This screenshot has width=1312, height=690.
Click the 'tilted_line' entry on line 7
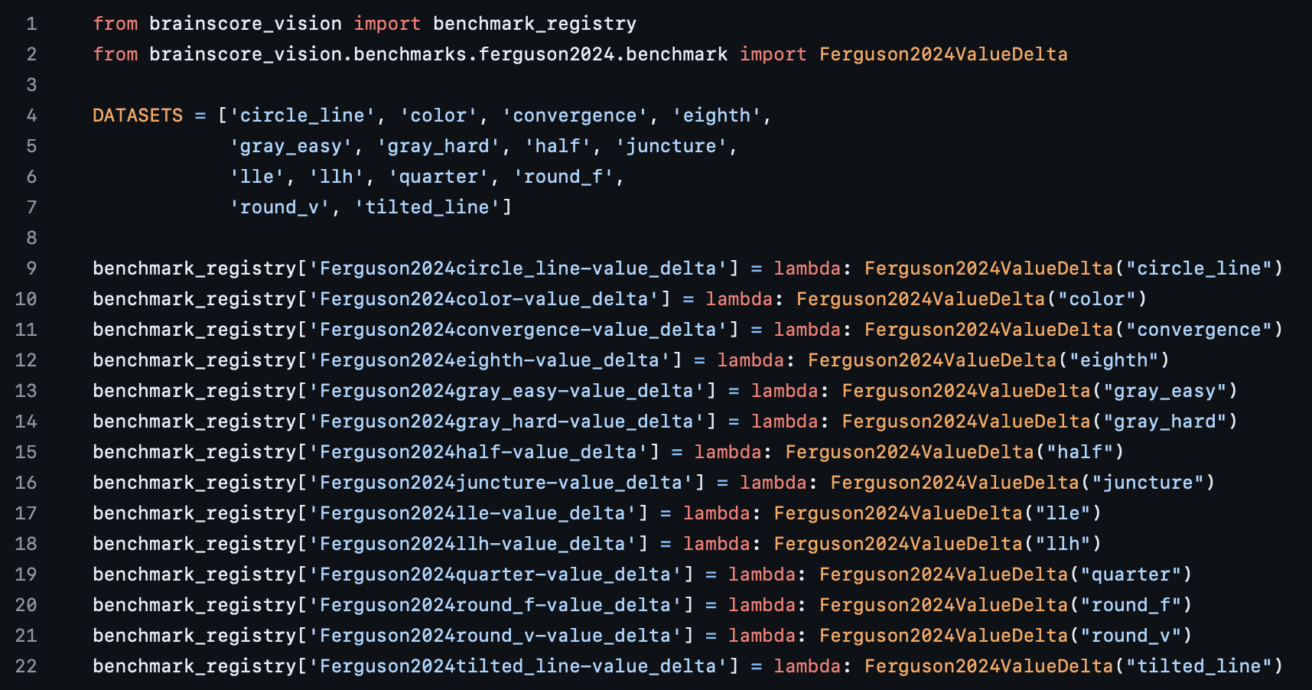tap(428, 207)
